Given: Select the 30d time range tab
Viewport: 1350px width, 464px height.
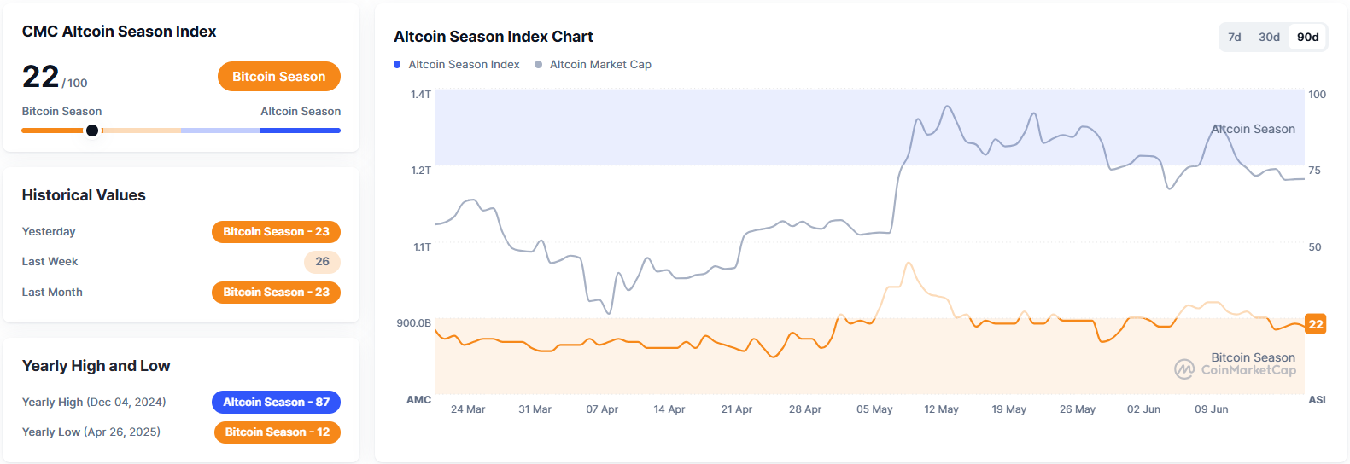Looking at the screenshot, I should (x=1269, y=38).
